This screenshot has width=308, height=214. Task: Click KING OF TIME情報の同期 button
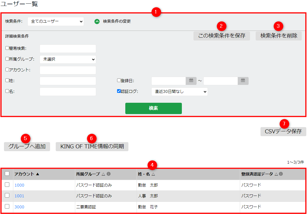tap(92, 147)
